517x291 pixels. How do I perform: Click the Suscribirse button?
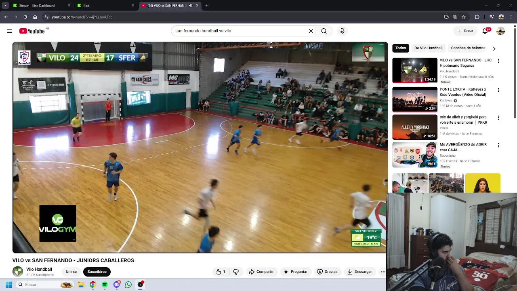click(x=97, y=272)
